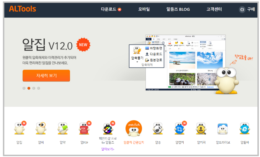260x157 pixels.
Task: Click the N badge beside 다운로드
Action: (120, 10)
